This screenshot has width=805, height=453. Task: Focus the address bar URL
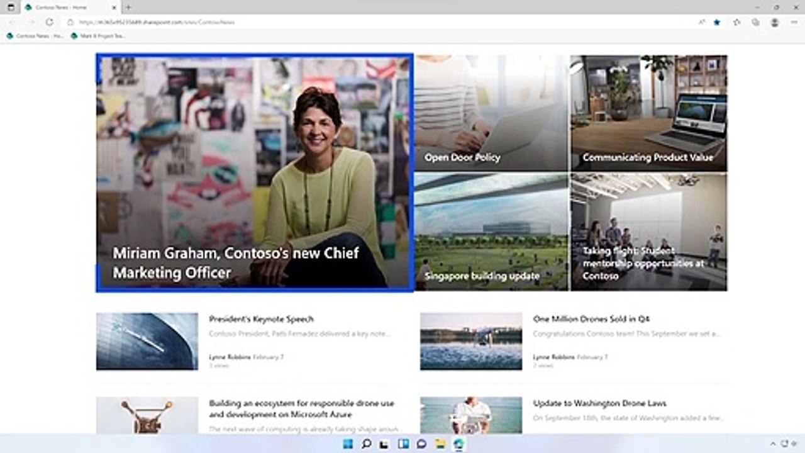point(157,22)
